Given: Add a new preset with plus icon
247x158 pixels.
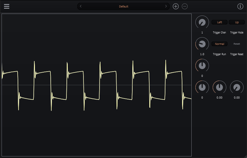Looking at the screenshot, I should 176,6.
